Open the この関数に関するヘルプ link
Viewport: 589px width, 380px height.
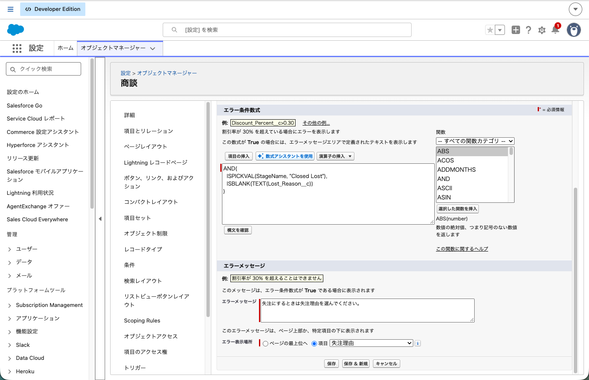(462, 249)
